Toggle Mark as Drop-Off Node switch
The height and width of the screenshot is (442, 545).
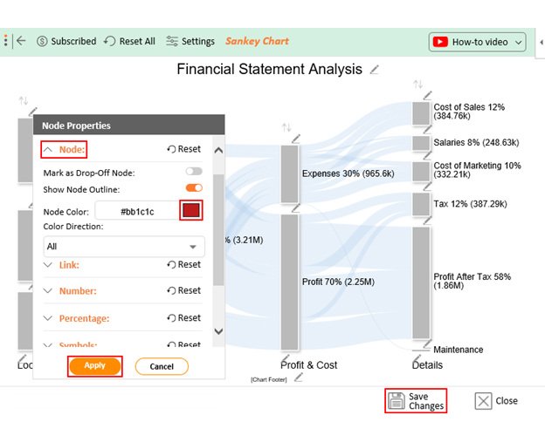[194, 172]
